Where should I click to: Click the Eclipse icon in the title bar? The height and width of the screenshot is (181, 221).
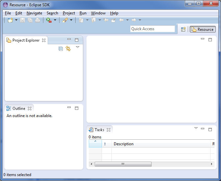(5, 5)
